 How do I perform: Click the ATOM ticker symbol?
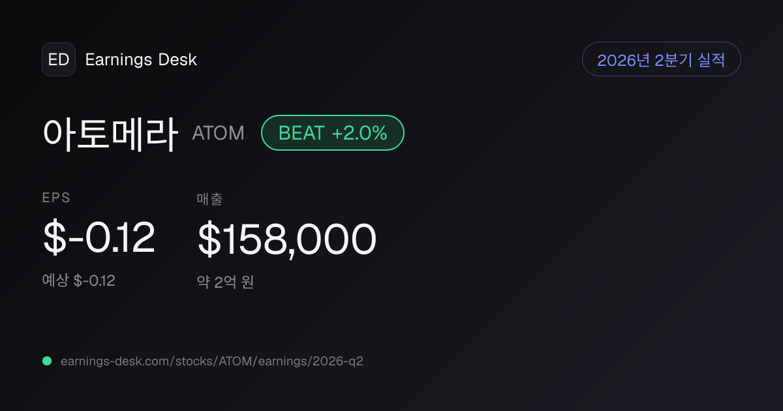coord(219,133)
